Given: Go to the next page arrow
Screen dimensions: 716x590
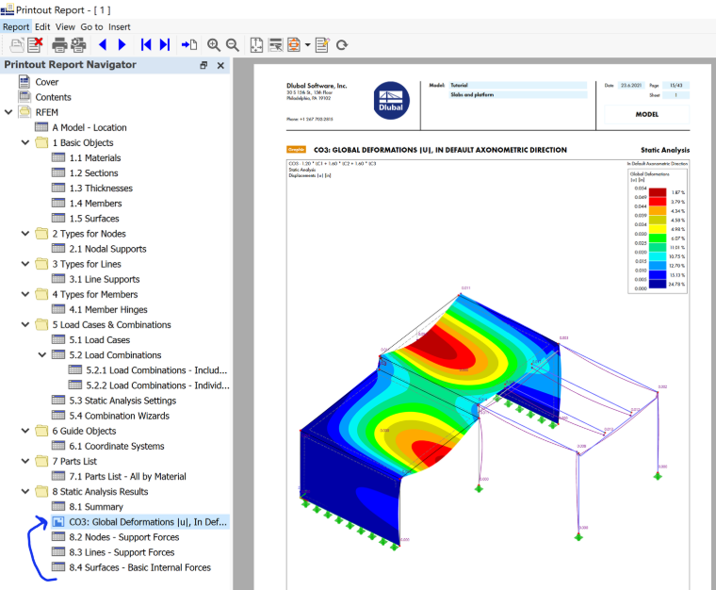Looking at the screenshot, I should (122, 44).
